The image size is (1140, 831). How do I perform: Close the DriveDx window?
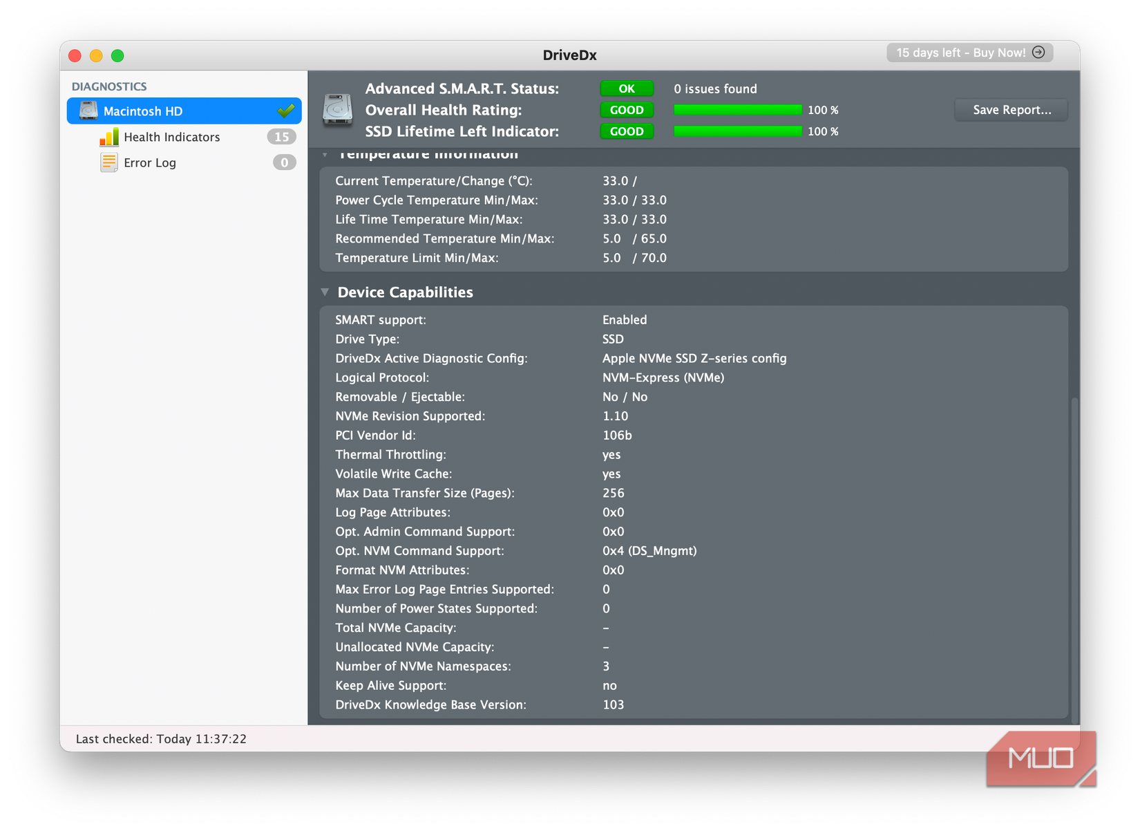click(75, 55)
